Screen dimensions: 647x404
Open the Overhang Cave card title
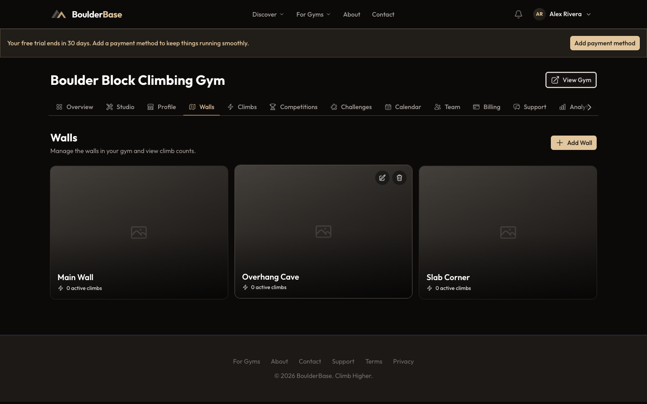point(270,277)
